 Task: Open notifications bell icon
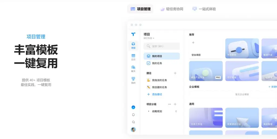tap(133, 115)
